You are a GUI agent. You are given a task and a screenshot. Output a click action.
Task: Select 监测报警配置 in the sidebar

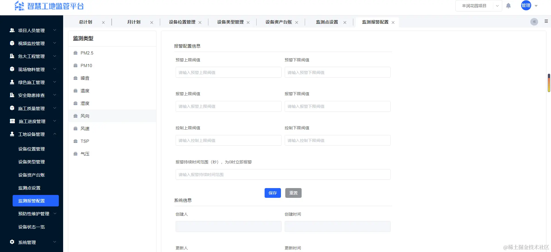pyautogui.click(x=36, y=201)
